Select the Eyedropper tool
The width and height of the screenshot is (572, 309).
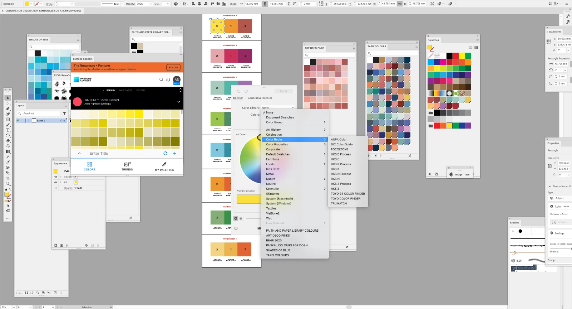(x=8, y=162)
